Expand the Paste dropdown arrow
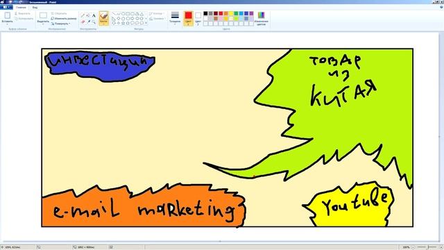The height and width of the screenshot is (250, 444). tap(8, 24)
